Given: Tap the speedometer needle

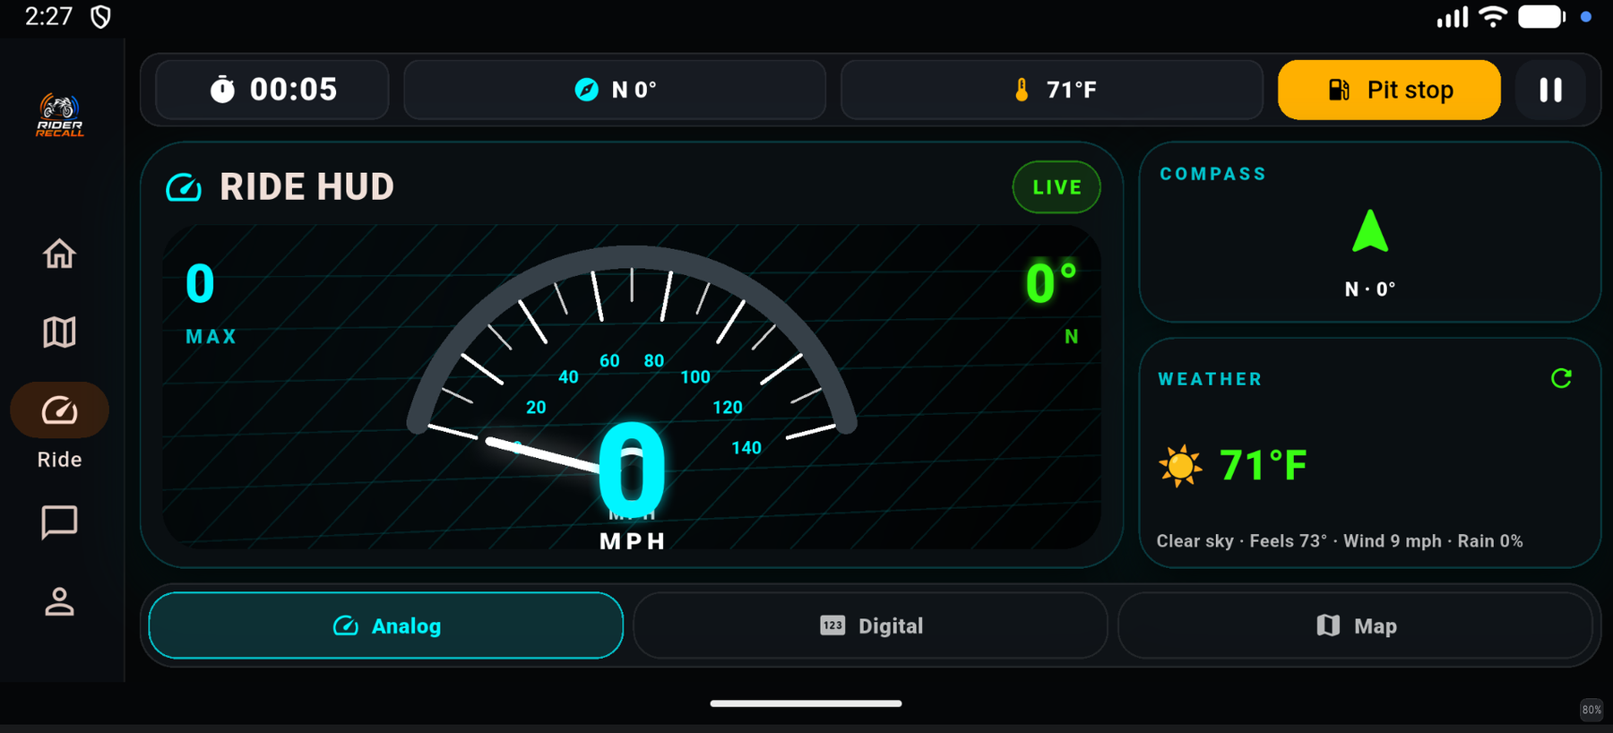Looking at the screenshot, I should 545,455.
